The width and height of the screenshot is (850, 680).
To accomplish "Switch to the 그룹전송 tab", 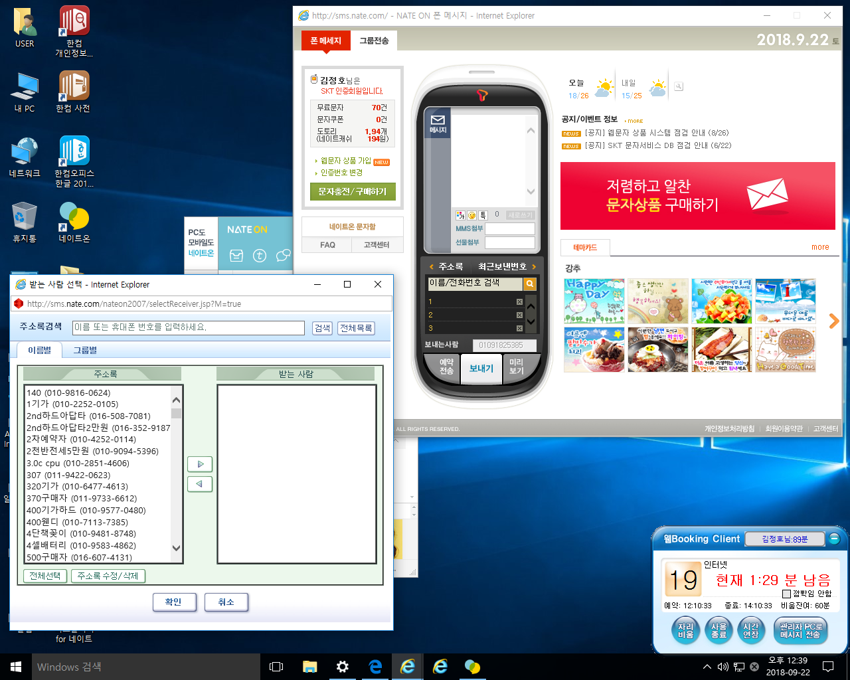I will click(374, 41).
